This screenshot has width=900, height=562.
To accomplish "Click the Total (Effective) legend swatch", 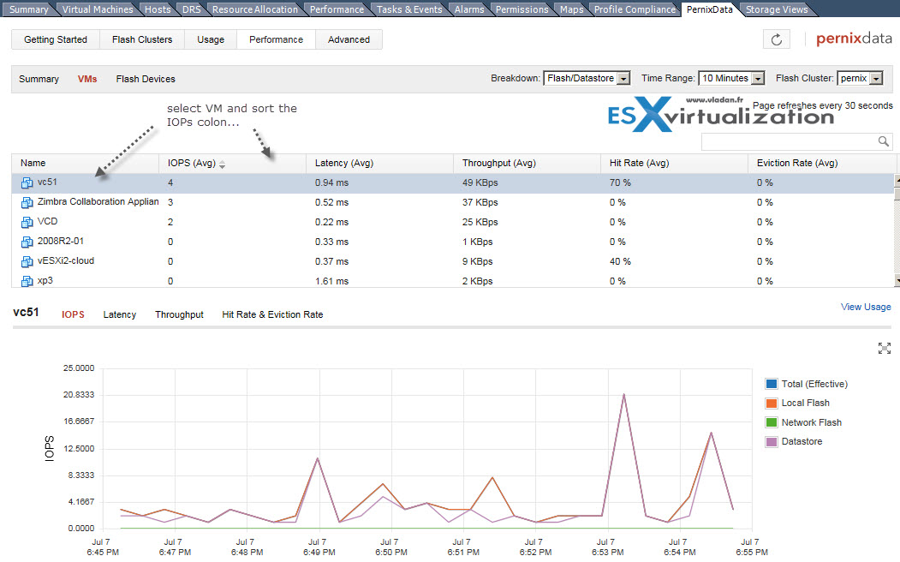I will [x=772, y=384].
